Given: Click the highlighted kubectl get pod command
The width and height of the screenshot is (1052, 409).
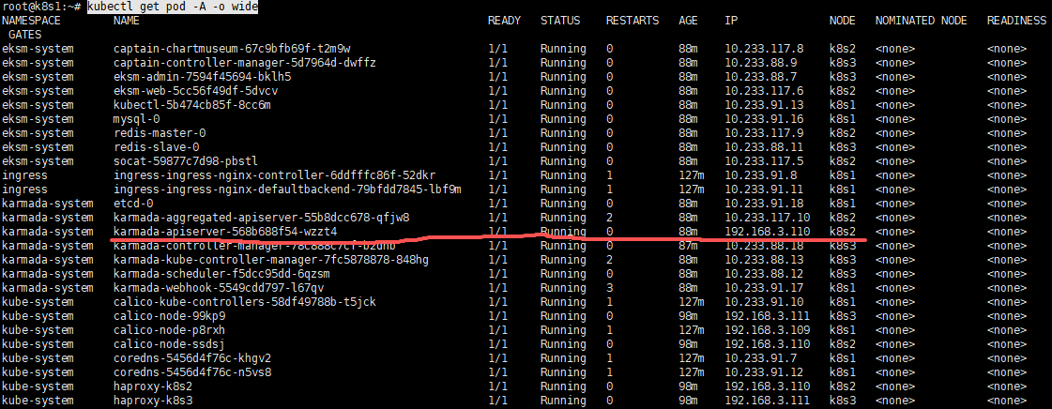Looking at the screenshot, I should [x=173, y=7].
